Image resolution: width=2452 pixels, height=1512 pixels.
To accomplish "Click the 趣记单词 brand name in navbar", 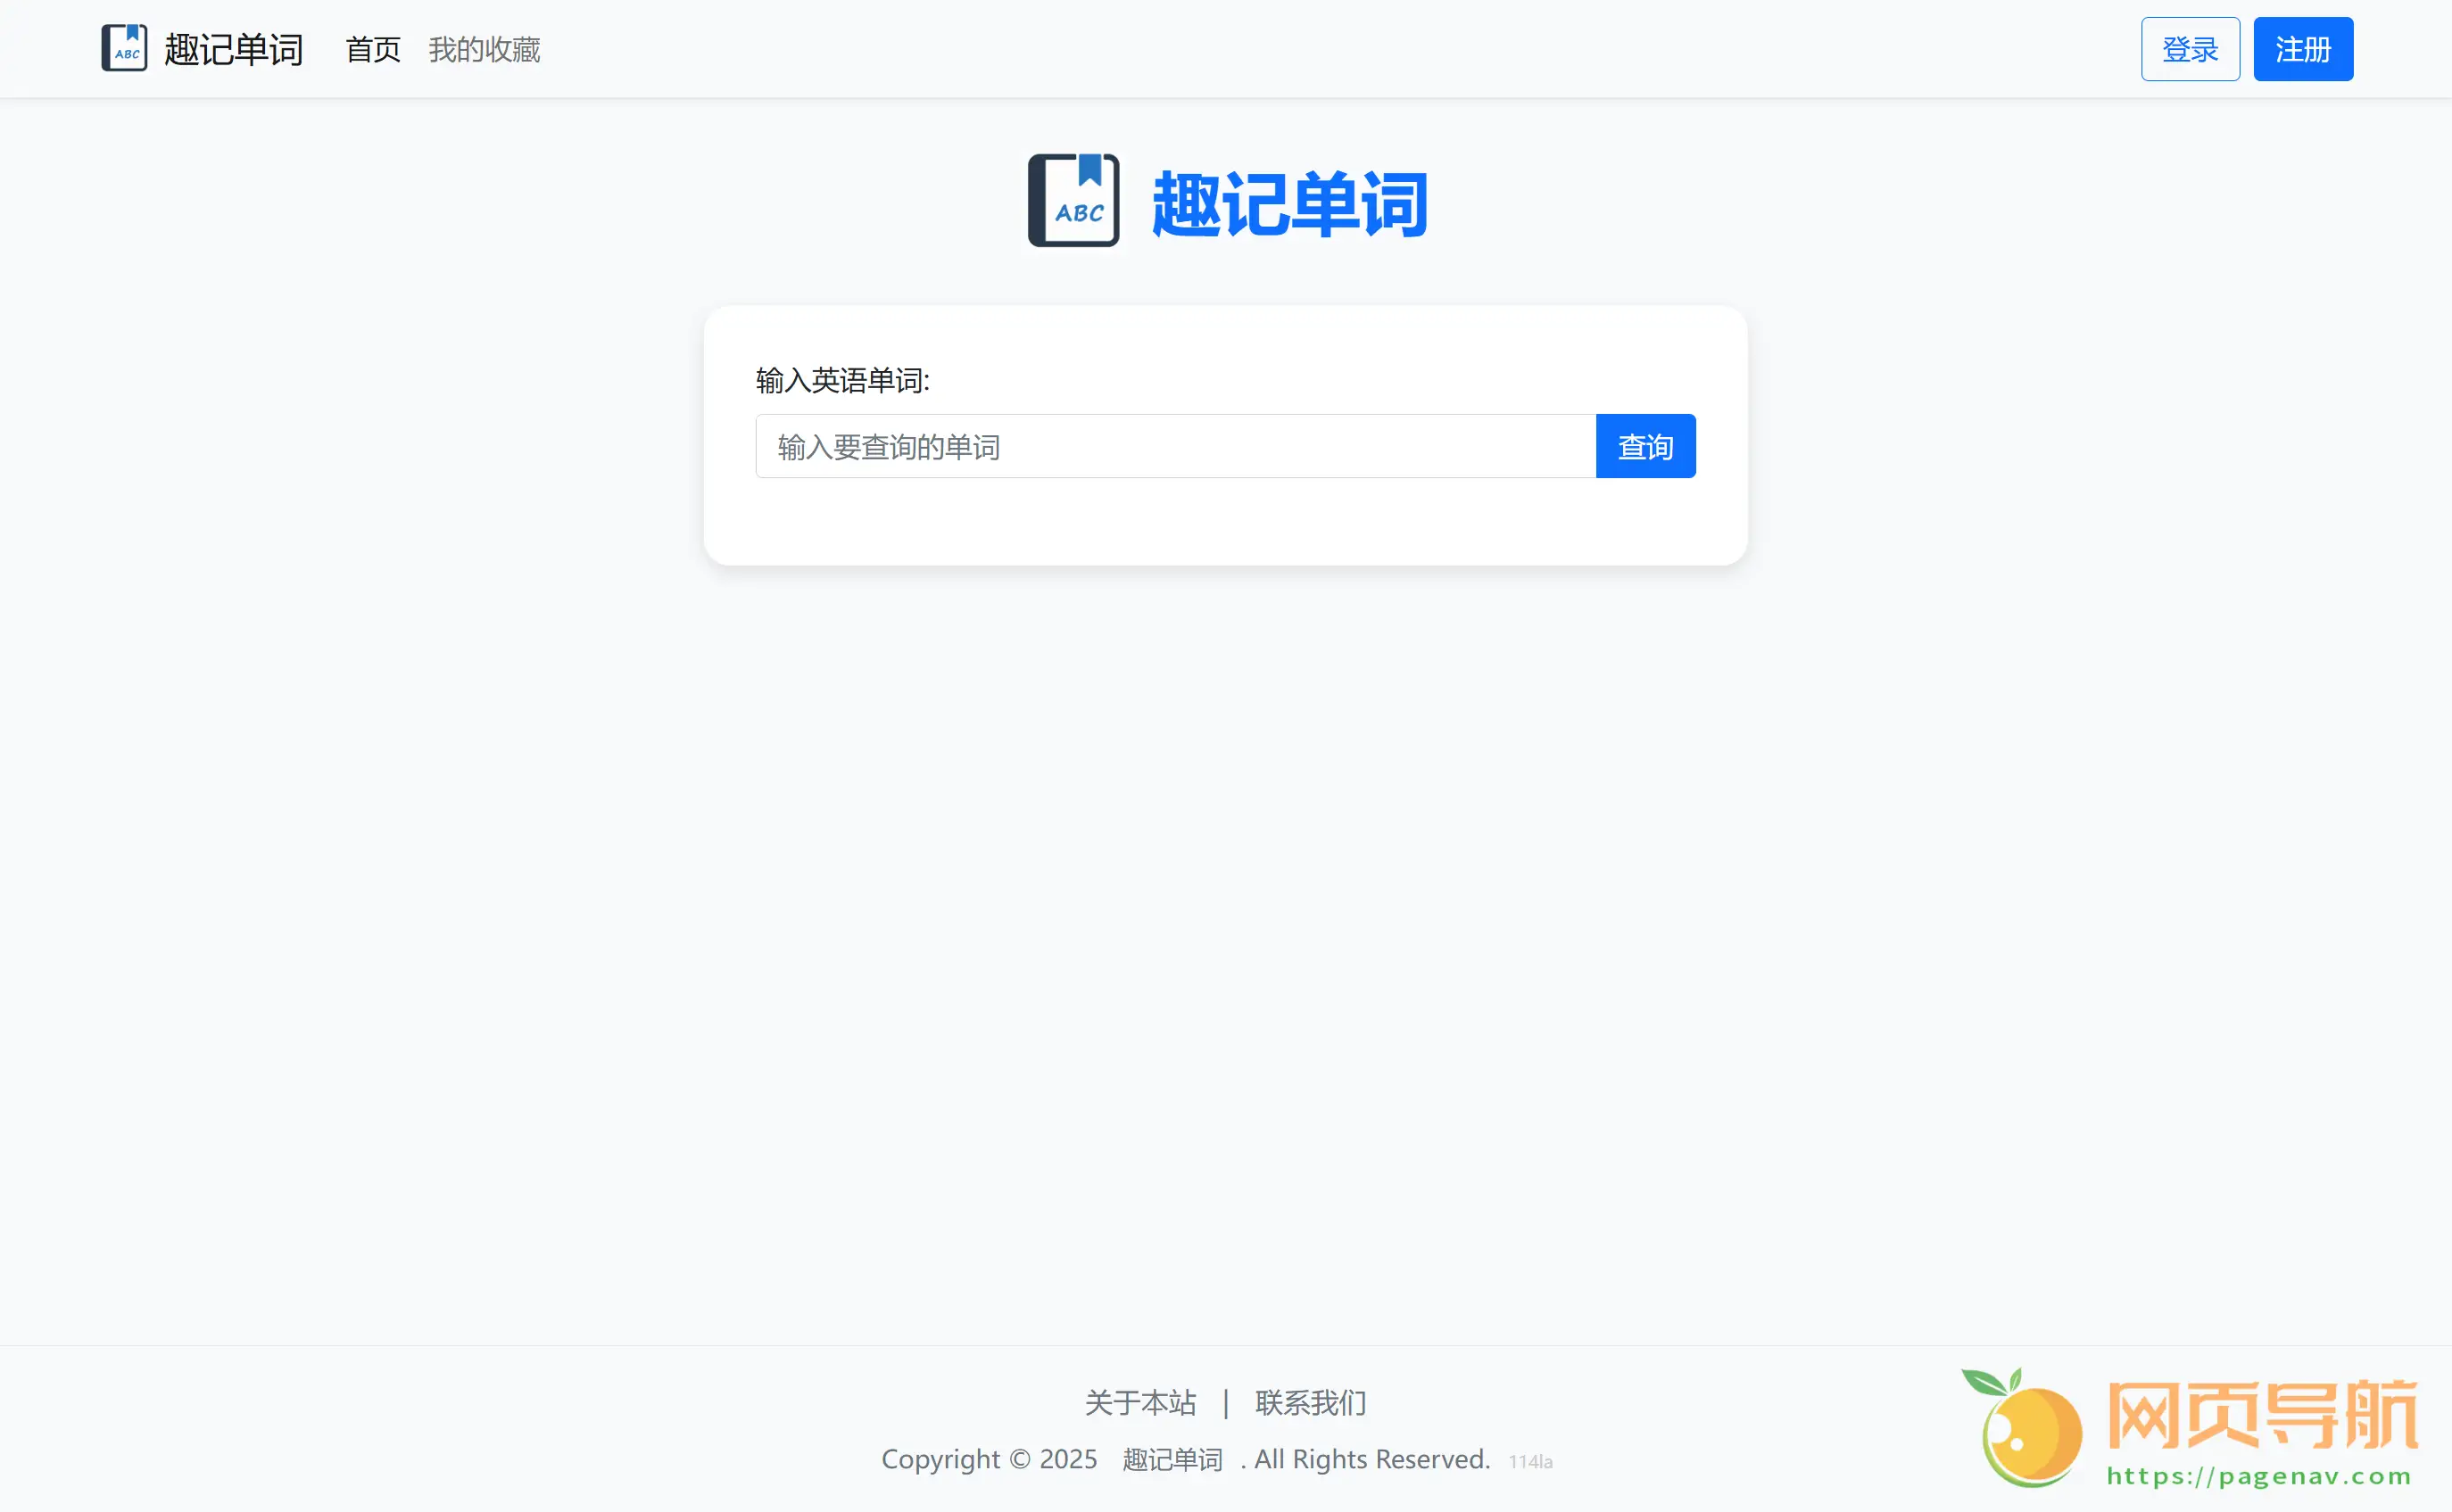I will [x=233, y=49].
